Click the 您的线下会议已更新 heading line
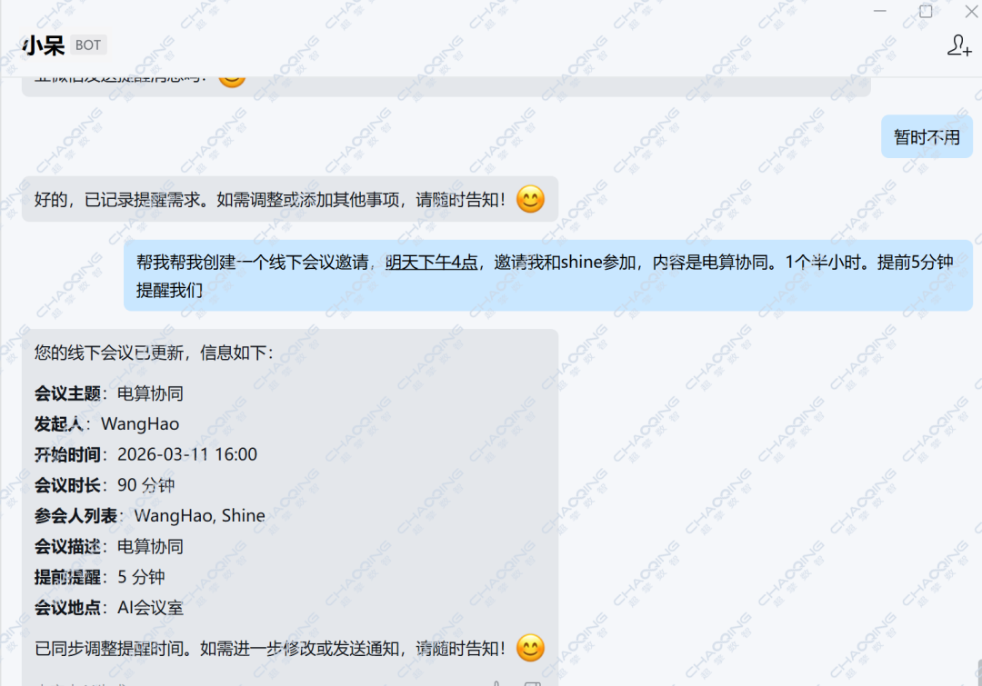Screen dimensions: 982x686 [153, 352]
